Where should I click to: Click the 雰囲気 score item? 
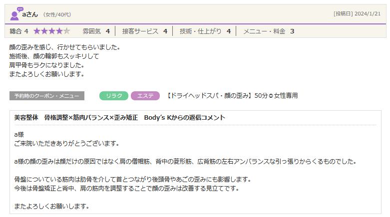96,31
